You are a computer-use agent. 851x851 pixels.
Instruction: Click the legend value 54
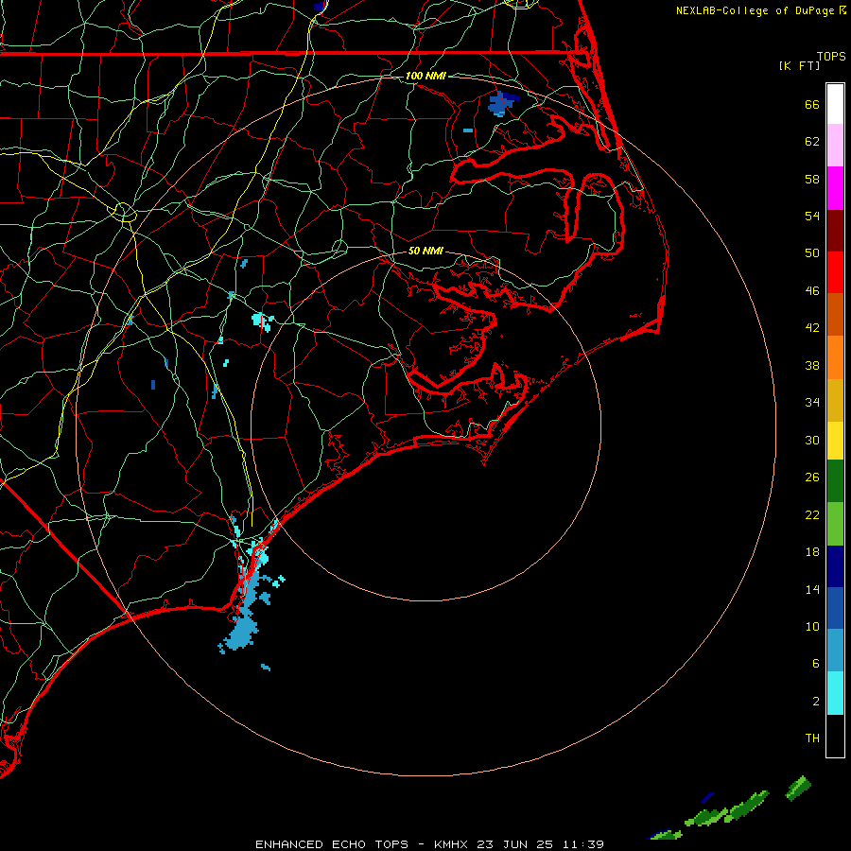(x=812, y=216)
